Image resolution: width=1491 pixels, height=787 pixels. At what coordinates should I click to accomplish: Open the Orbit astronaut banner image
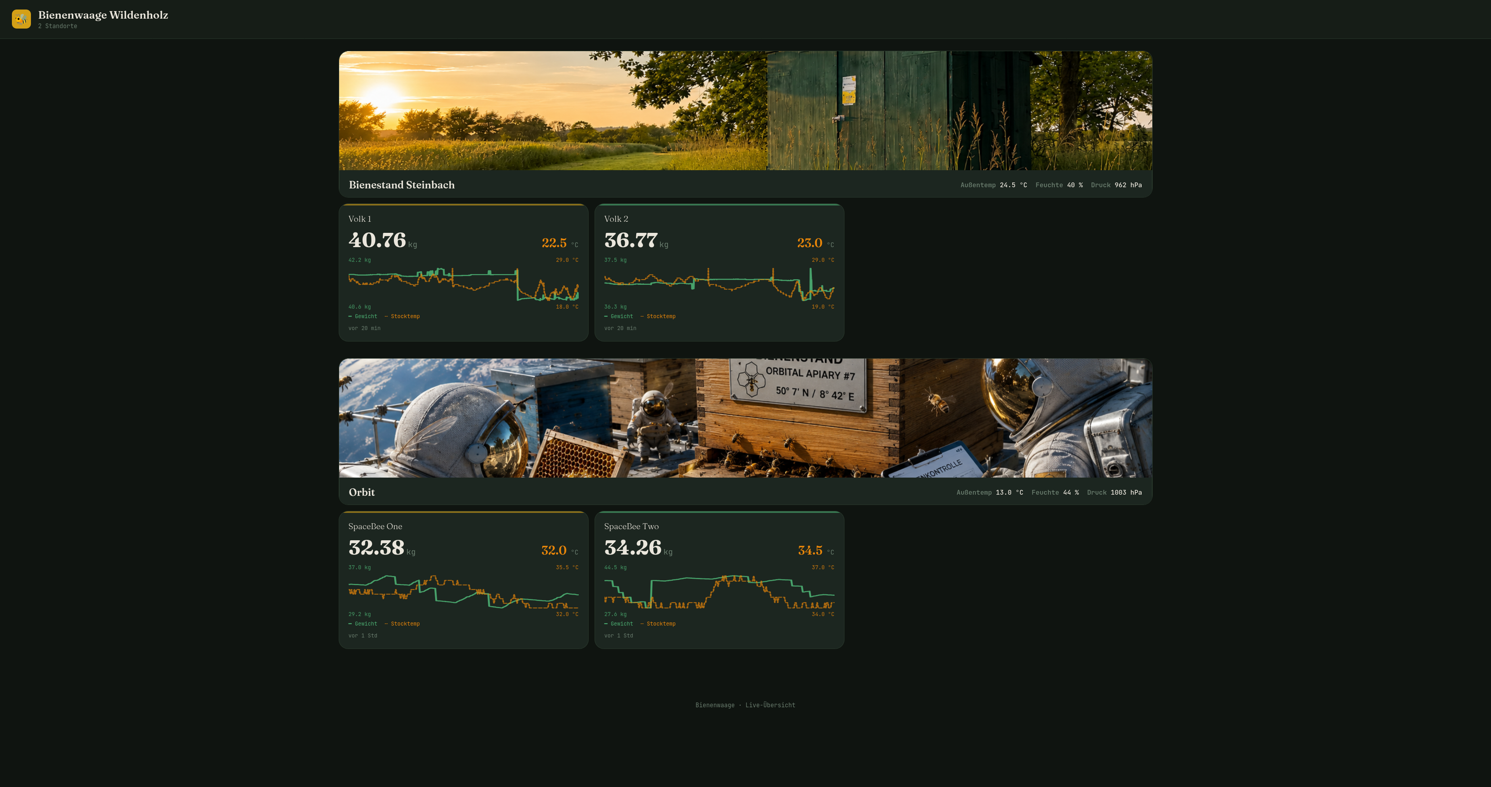(x=746, y=418)
